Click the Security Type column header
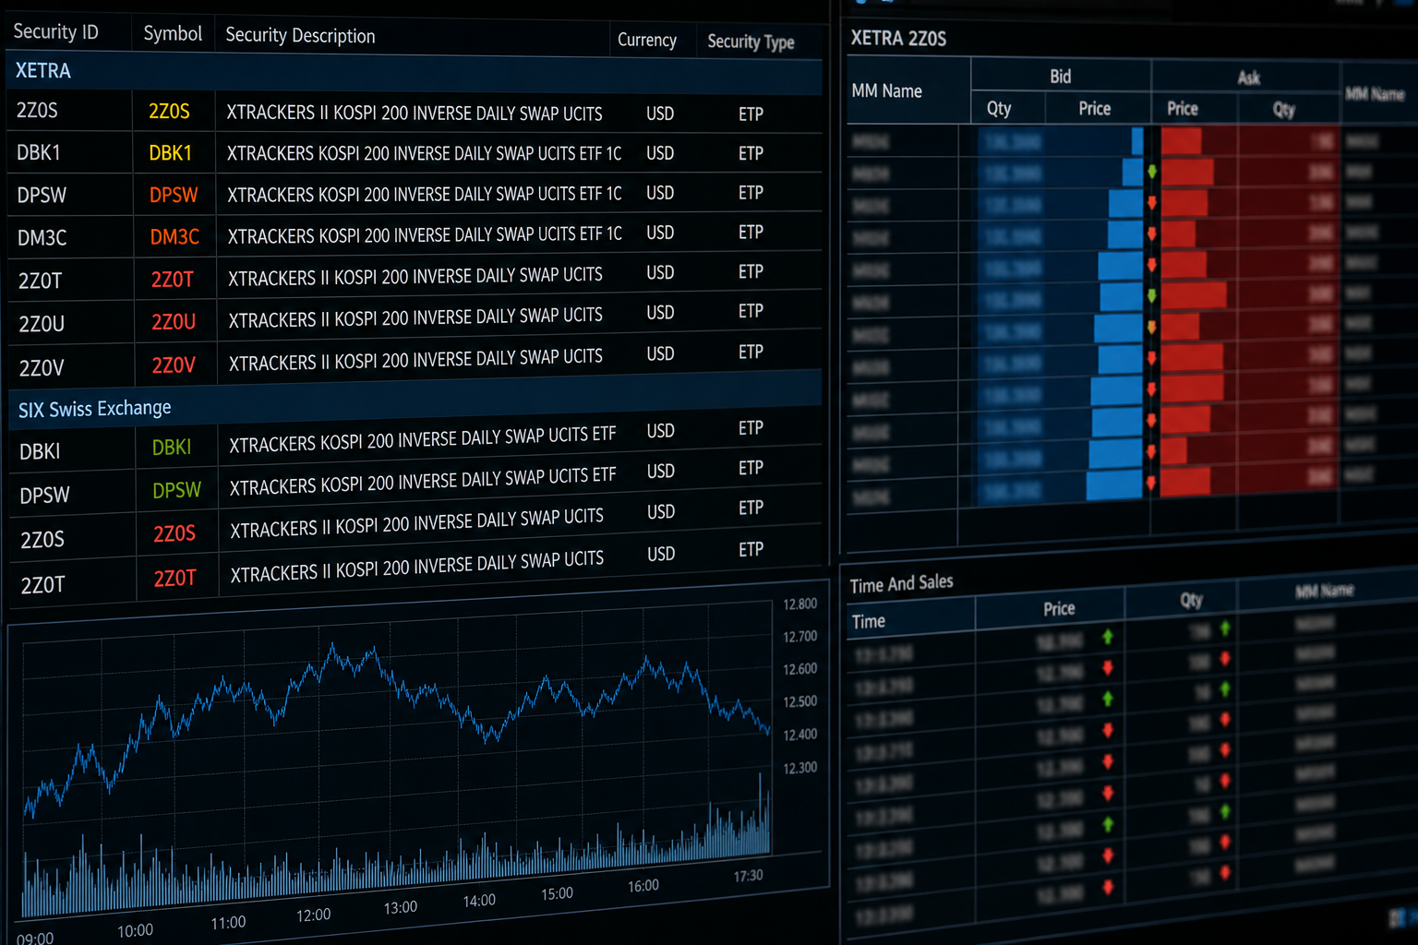This screenshot has height=945, width=1418. [751, 42]
